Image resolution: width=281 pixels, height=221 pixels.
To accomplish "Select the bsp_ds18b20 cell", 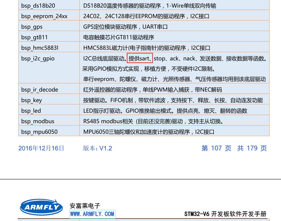I will pyautogui.click(x=49, y=5).
